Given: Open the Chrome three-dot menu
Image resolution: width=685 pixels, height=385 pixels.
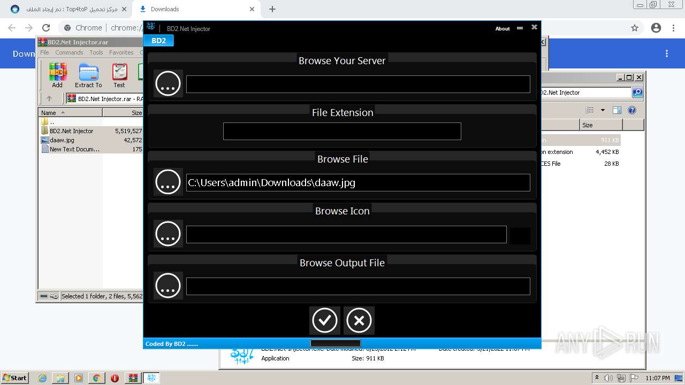Looking at the screenshot, I should [x=674, y=28].
